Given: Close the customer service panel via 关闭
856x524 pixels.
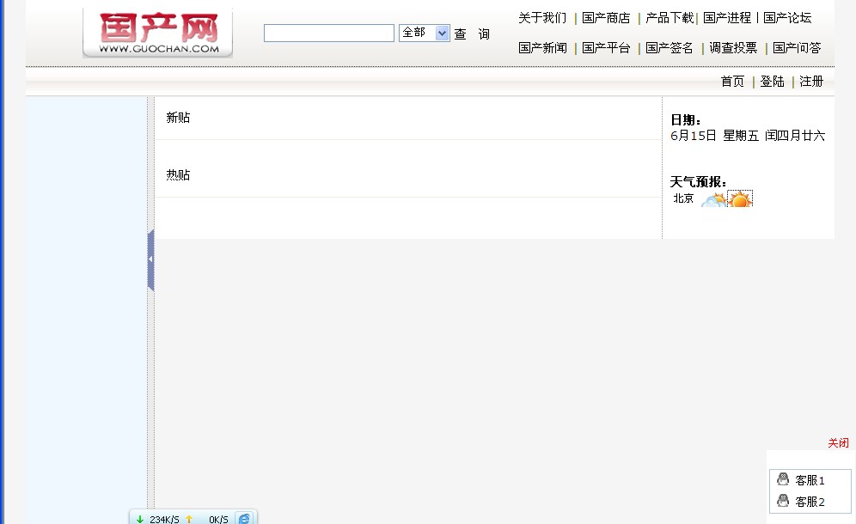Looking at the screenshot, I should 839,442.
